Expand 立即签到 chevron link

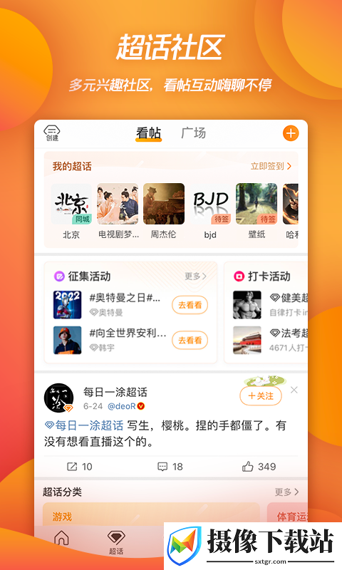tap(271, 166)
